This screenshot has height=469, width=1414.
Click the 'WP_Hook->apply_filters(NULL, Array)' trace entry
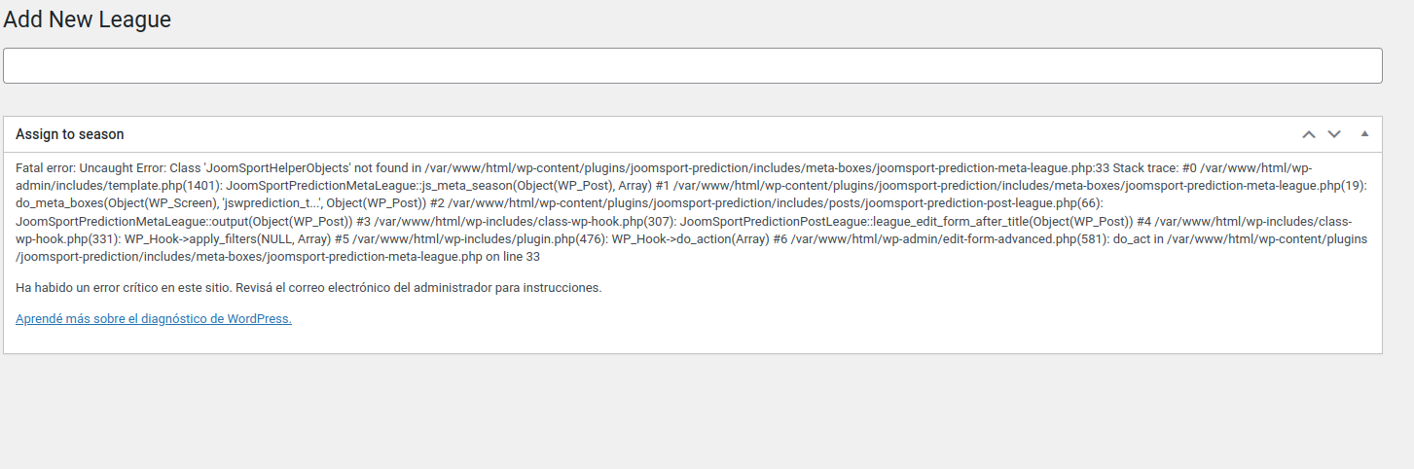[x=226, y=239]
